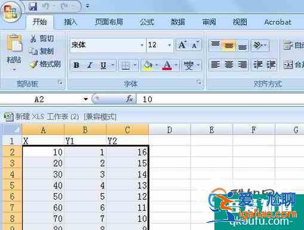Customize quick access toolbar dropdown
The width and height of the screenshot is (304, 230).
(88, 6)
